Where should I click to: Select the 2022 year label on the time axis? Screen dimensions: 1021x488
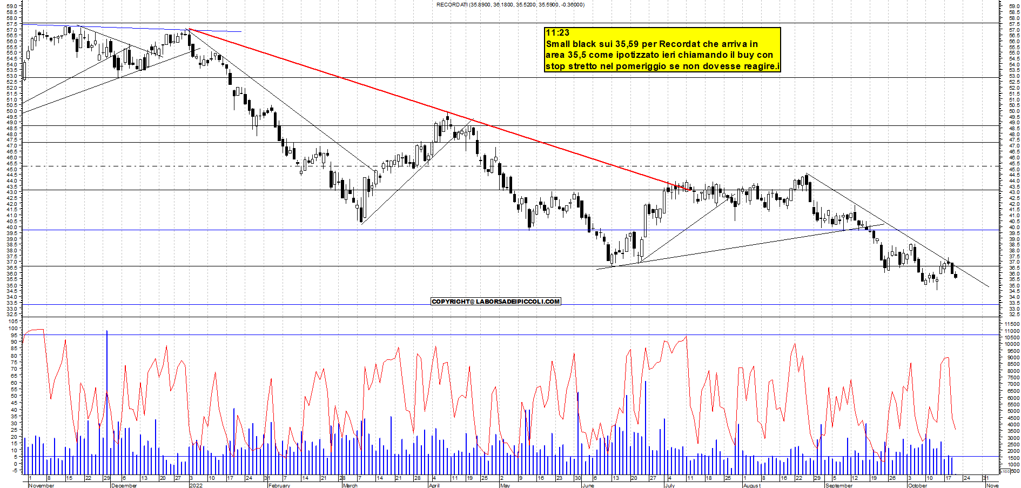click(196, 485)
